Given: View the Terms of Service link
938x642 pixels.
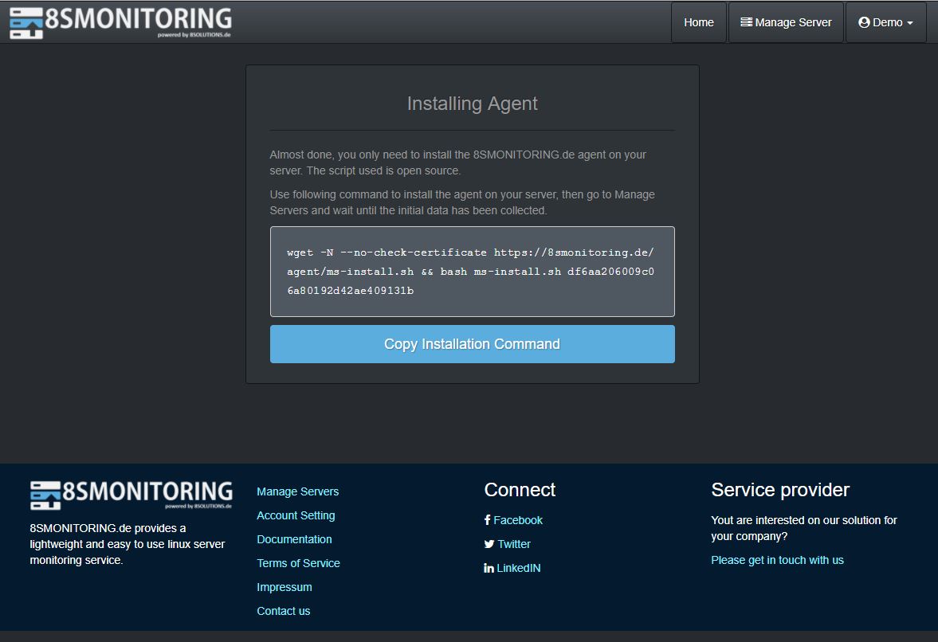Looking at the screenshot, I should [298, 563].
